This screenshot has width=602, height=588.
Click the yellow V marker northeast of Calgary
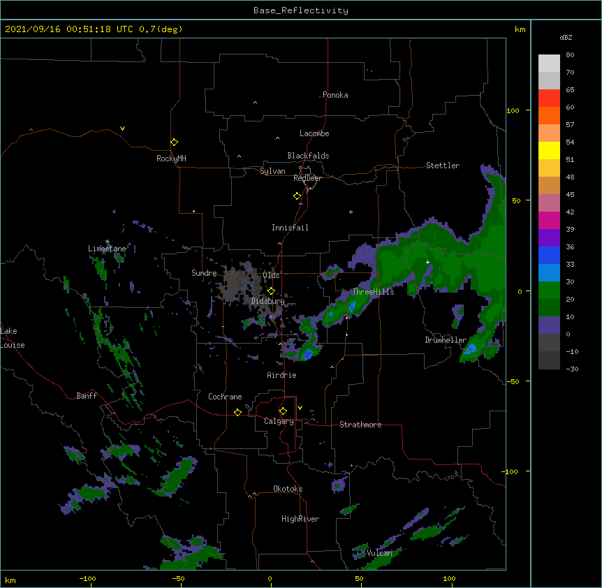click(x=300, y=408)
